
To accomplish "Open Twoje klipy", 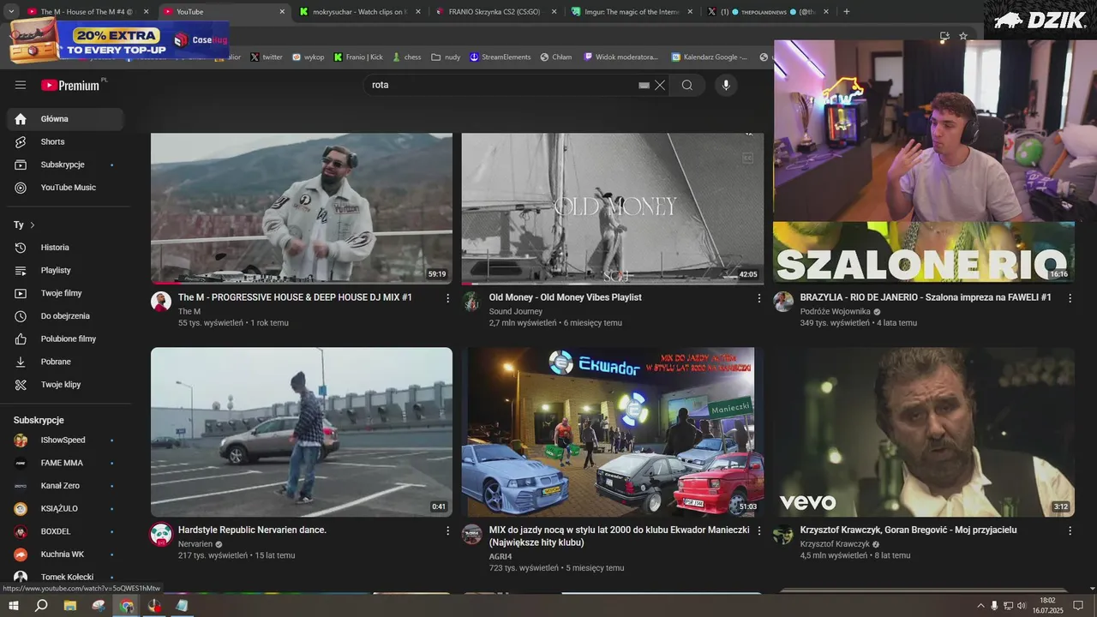I will pyautogui.click(x=65, y=385).
